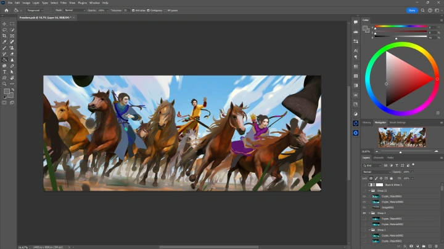444x249 pixels.
Task: Open the tool preset picker arrow
Action: [x=21, y=10]
